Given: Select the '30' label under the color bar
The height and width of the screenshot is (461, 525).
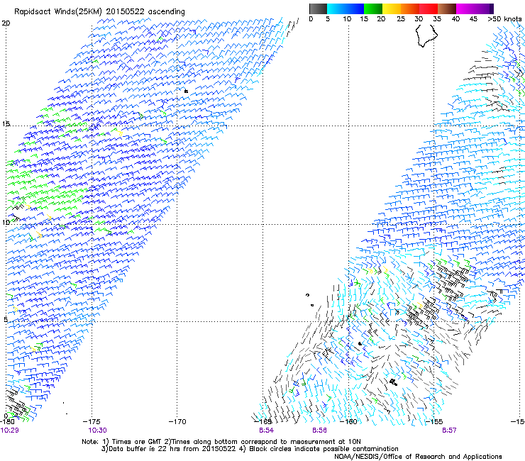Looking at the screenshot, I should click(x=419, y=19).
